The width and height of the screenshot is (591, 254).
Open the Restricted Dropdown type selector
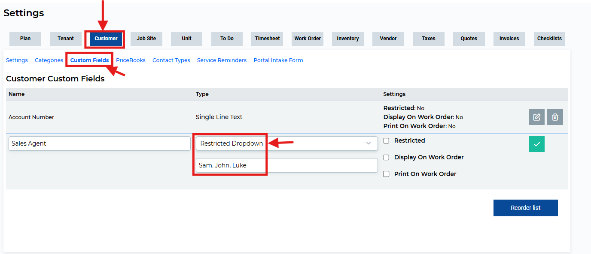(x=287, y=143)
